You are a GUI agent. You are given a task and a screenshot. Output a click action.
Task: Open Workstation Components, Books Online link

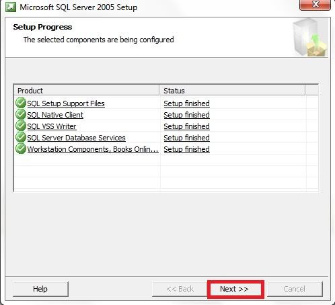93,149
